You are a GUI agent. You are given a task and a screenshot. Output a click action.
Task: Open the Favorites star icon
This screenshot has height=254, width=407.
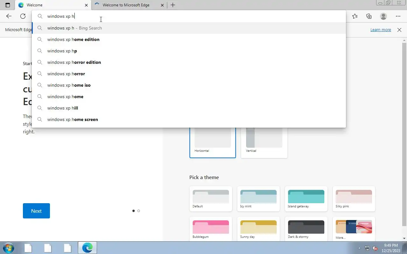[355, 16]
